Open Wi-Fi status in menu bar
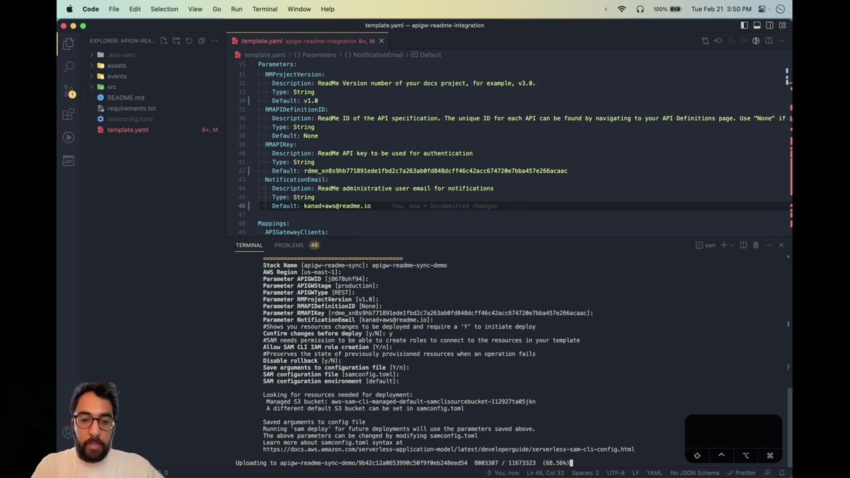This screenshot has width=850, height=478. [x=622, y=9]
